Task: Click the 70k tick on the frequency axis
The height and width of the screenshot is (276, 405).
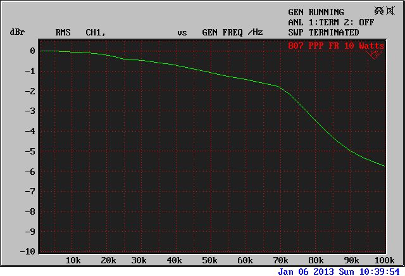Action: pyautogui.click(x=278, y=260)
